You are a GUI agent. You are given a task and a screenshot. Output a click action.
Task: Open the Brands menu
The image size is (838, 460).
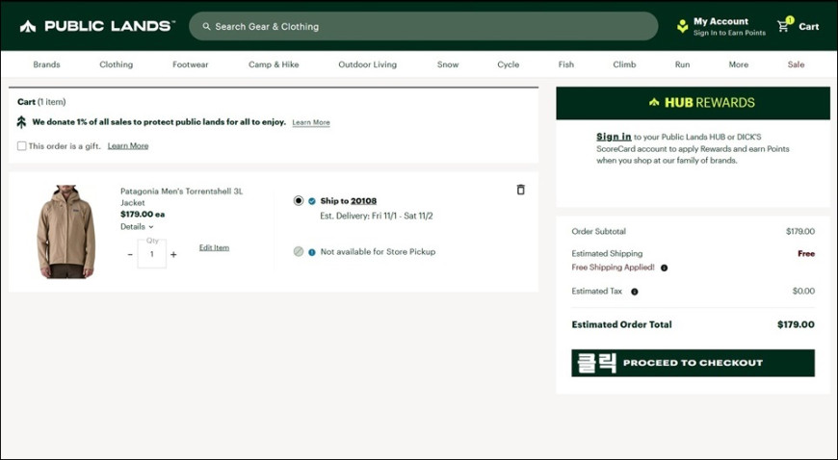(46, 64)
